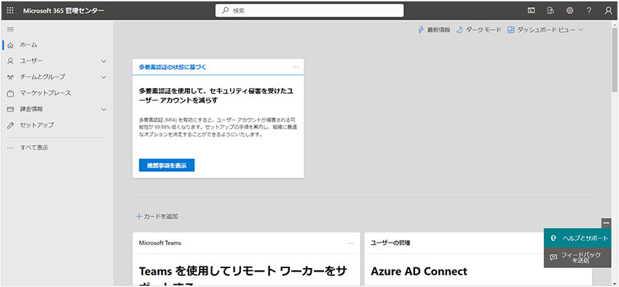Click the setup wrench icon
This screenshot has width=619, height=287.
pos(11,125)
